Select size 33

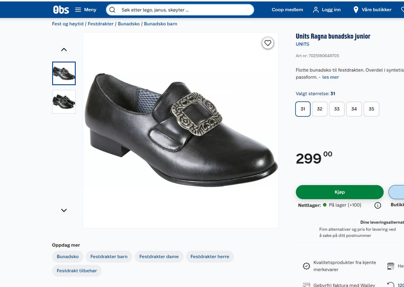(337, 109)
